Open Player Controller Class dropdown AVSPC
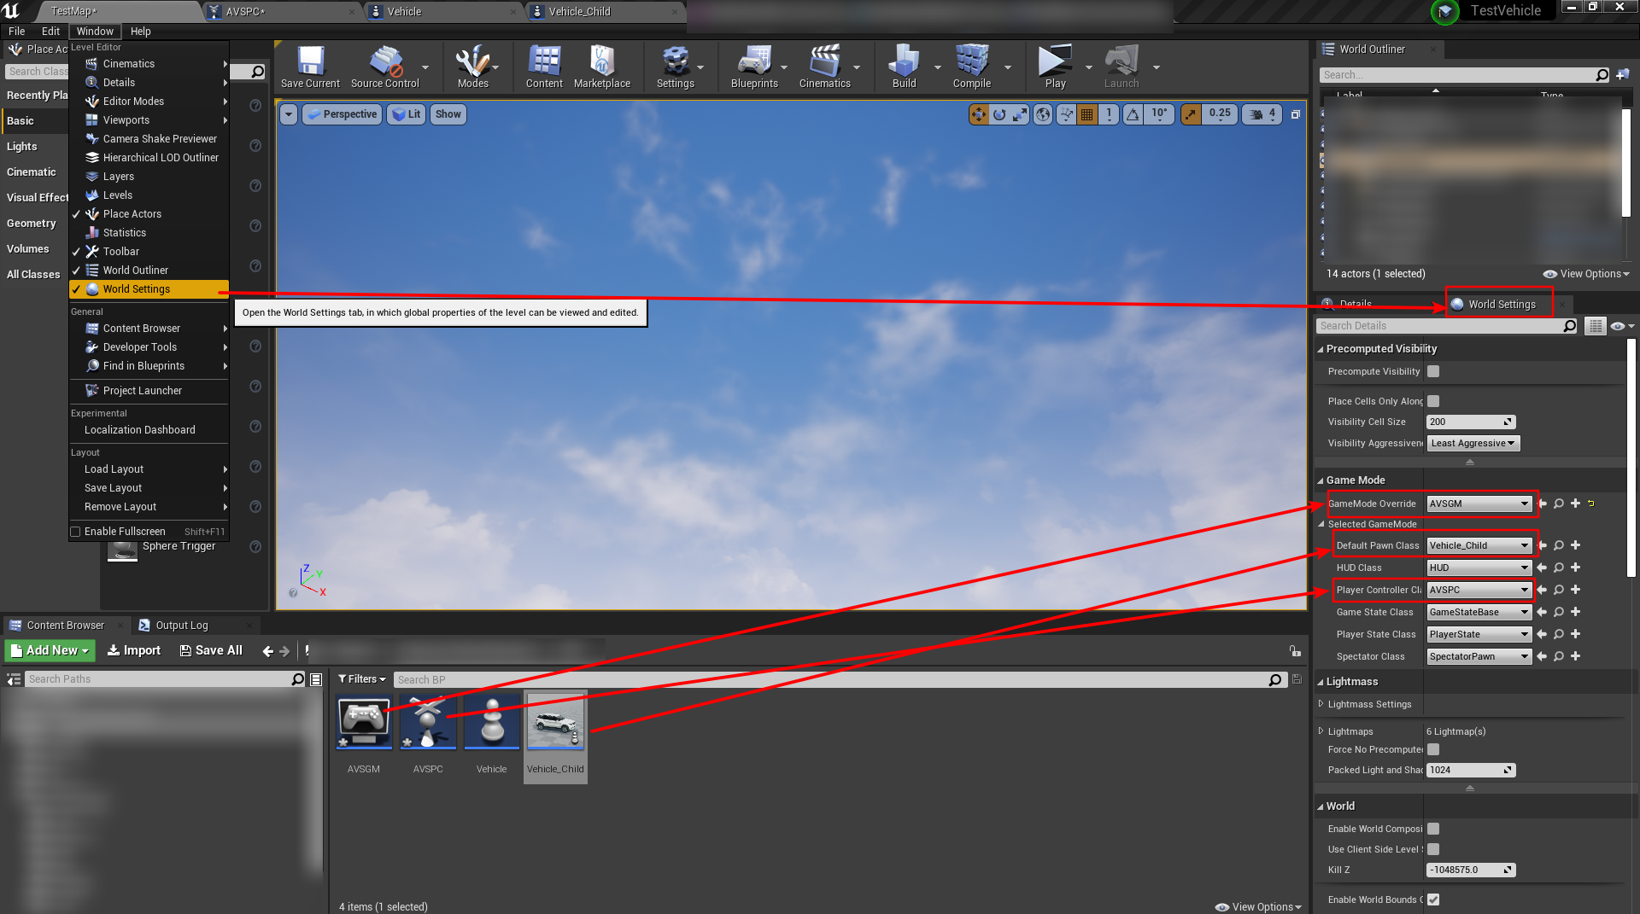The image size is (1640, 914). tap(1479, 590)
